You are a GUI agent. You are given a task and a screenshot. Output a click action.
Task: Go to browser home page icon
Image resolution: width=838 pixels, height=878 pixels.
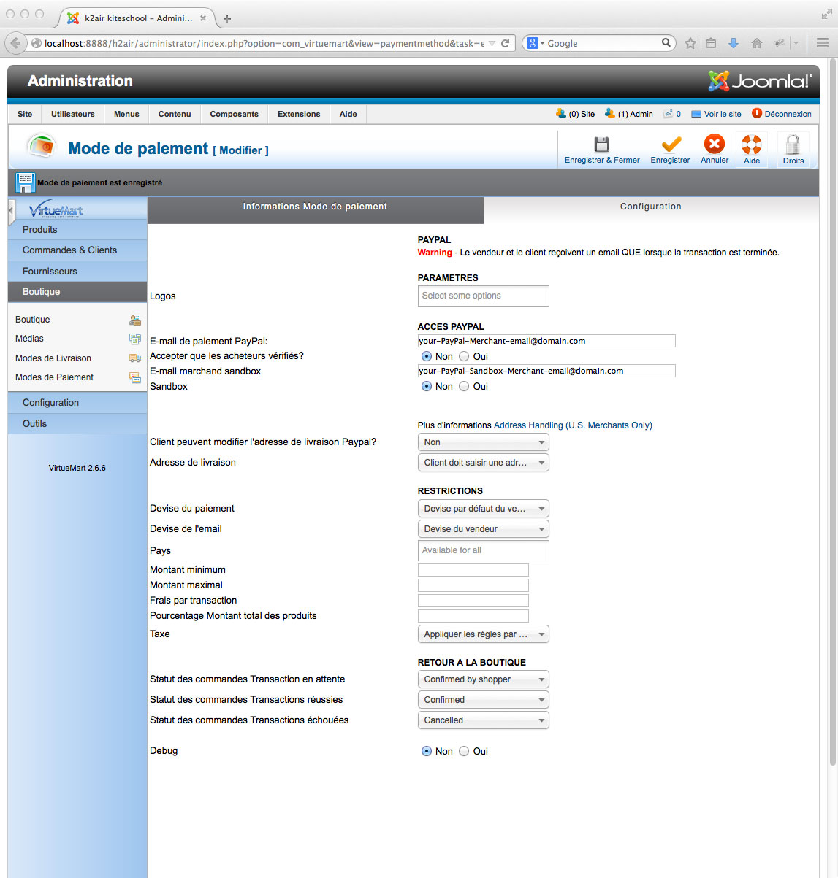pyautogui.click(x=757, y=43)
